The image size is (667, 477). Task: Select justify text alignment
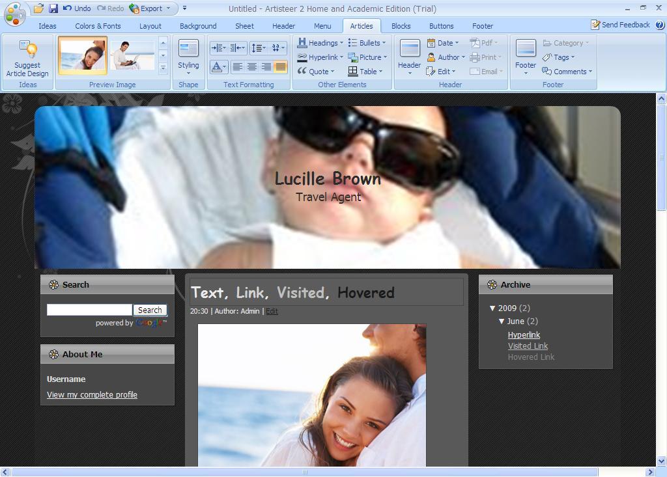point(280,67)
